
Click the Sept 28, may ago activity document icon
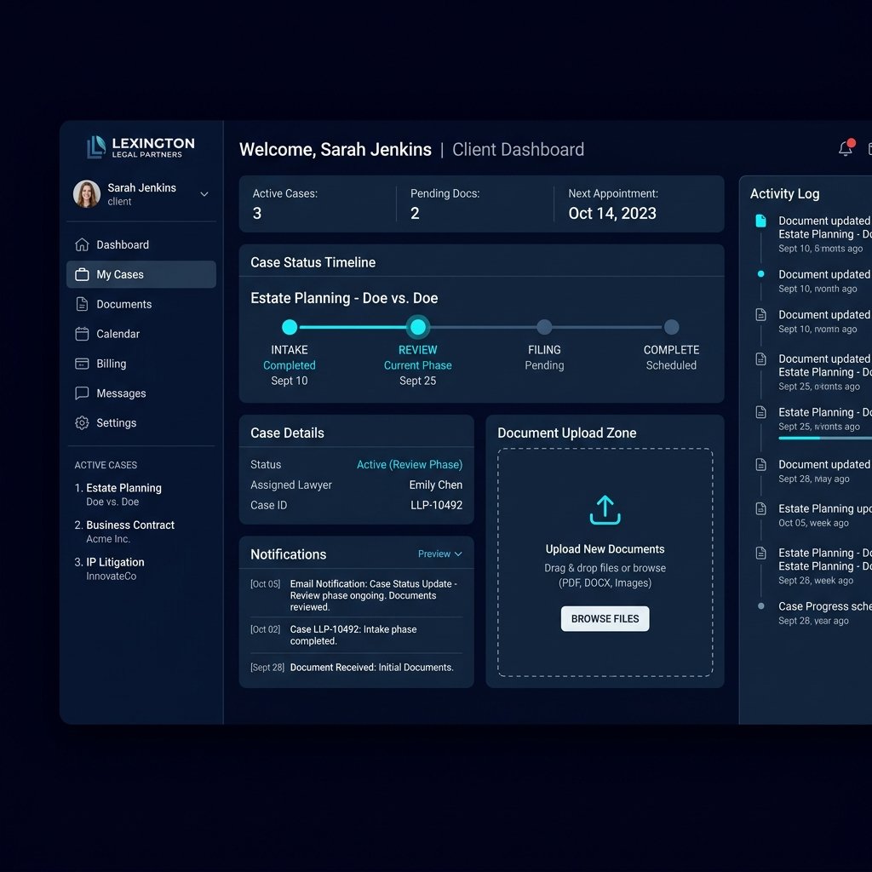(x=760, y=464)
